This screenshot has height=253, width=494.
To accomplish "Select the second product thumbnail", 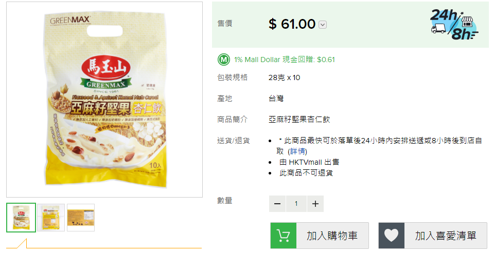I will (51, 218).
